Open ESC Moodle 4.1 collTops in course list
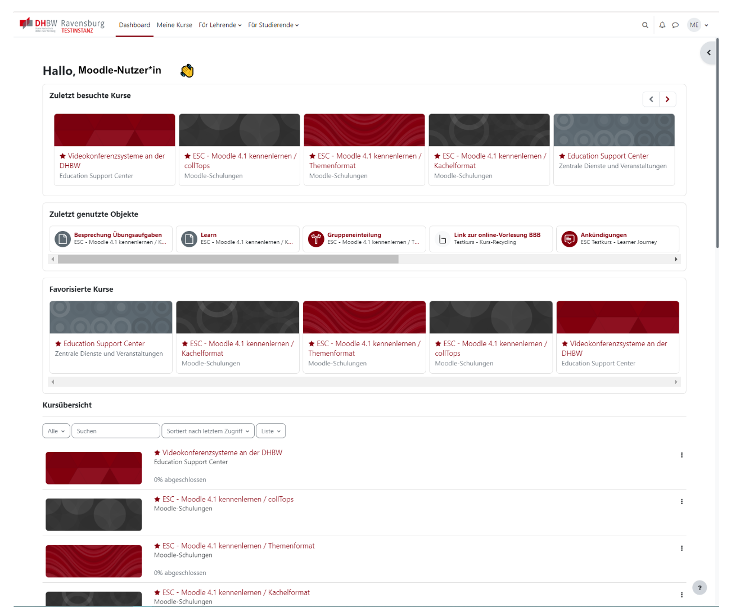Image resolution: width=731 pixels, height=607 pixels. coord(228,499)
